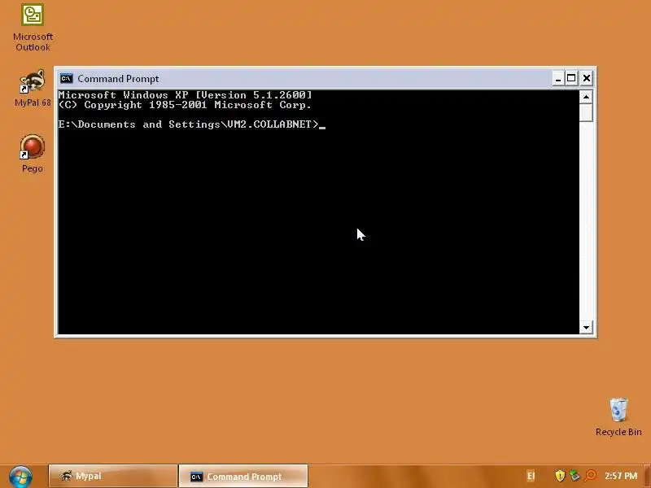This screenshot has width=651, height=488.
Task: Open the Recycle Bin icon
Action: [x=618, y=417]
